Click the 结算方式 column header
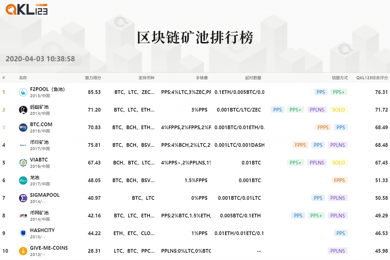390x260 pixels. tap(340, 78)
